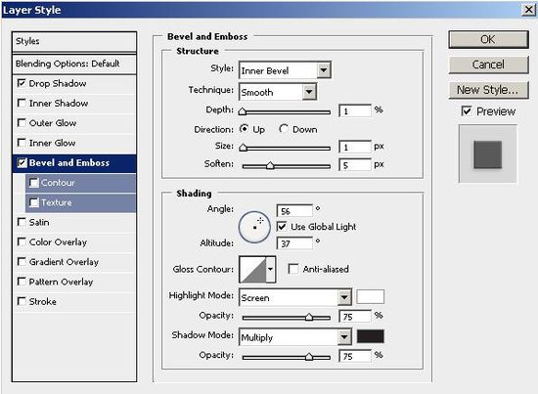Click the OK button
The height and width of the screenshot is (394, 538).
[488, 39]
